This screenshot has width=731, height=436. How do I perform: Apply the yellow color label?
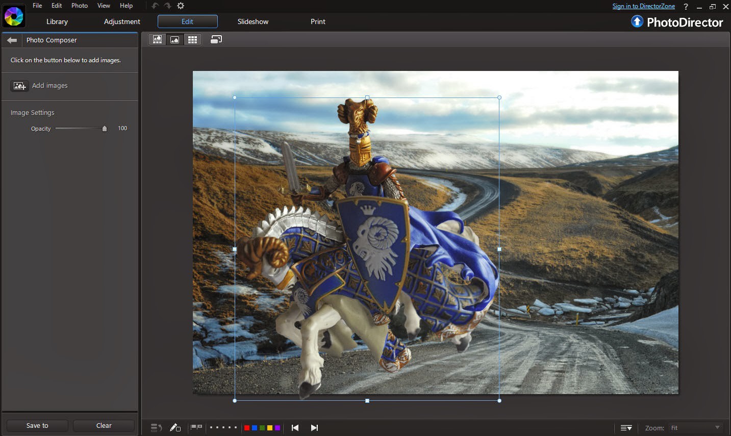270,428
